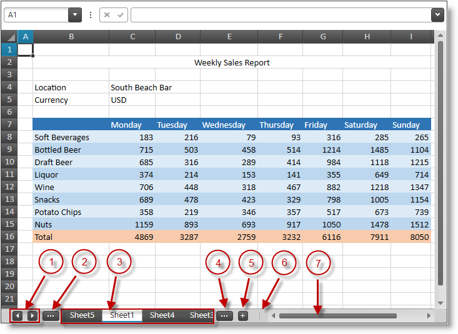Screen dimensions: 458x334
Task: Click the three-dot splitter beside Name Box
Action: 91,15
